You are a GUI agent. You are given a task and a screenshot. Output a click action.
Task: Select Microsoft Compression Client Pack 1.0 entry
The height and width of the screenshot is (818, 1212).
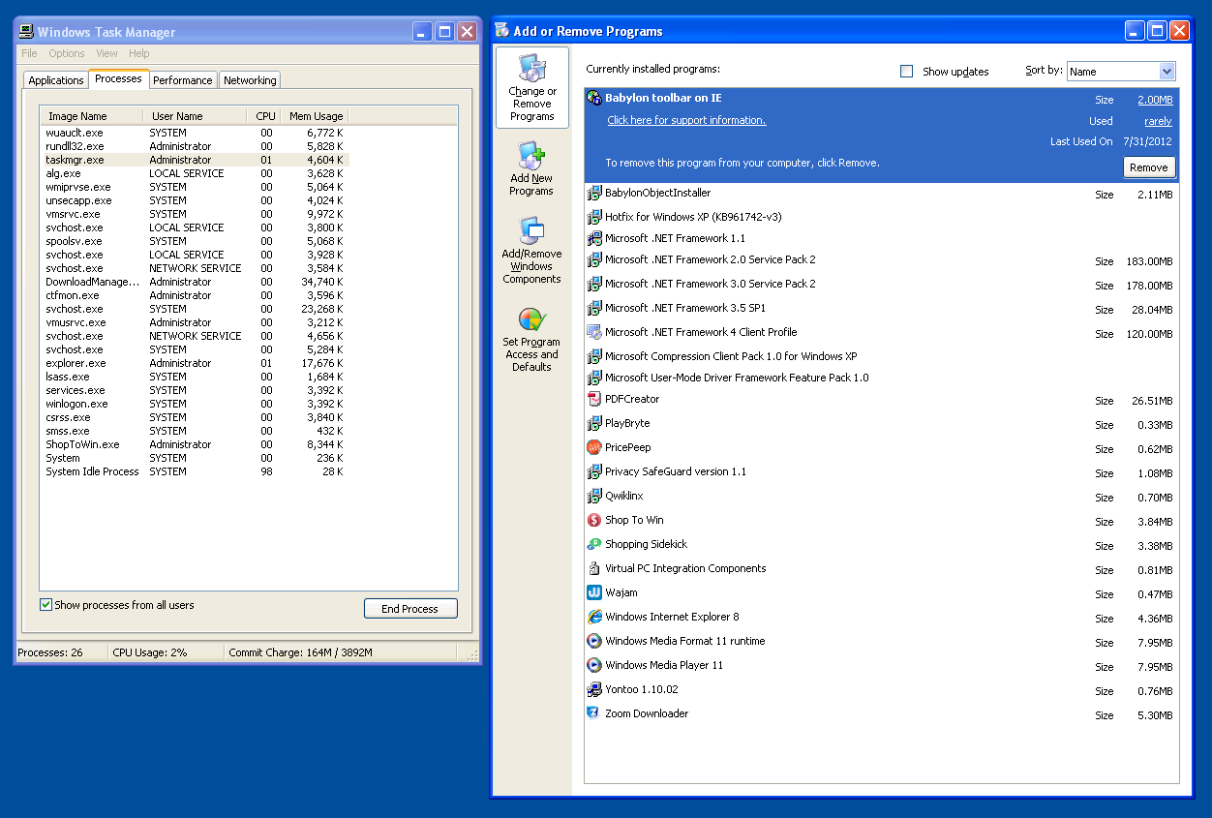(x=881, y=356)
